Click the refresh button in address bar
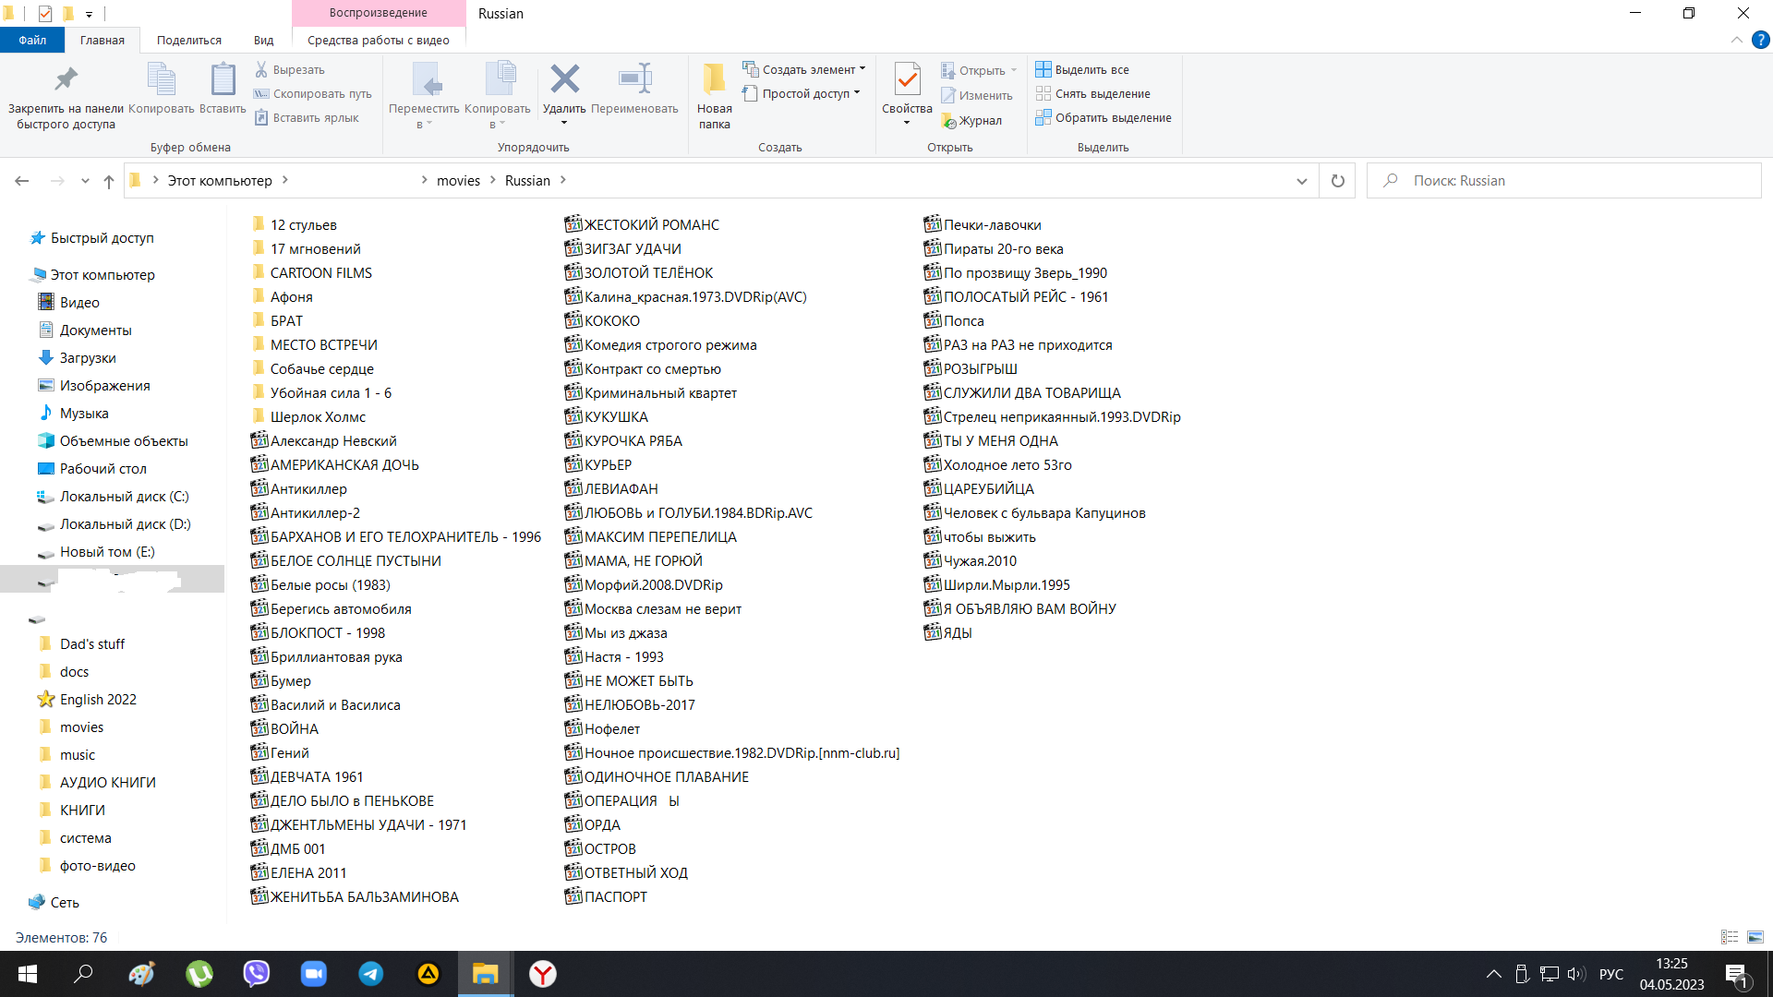 [x=1337, y=181]
